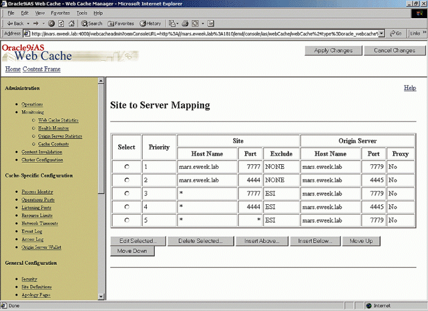Open the Site Definitions link
The width and height of the screenshot is (428, 311).
coord(37,286)
